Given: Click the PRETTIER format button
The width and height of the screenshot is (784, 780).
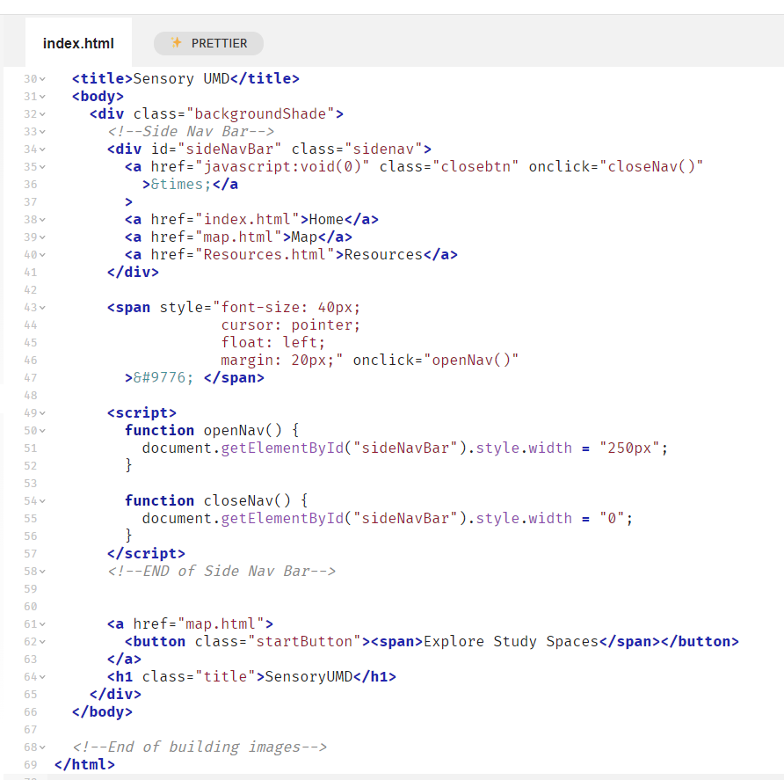Looking at the screenshot, I should click(x=208, y=43).
